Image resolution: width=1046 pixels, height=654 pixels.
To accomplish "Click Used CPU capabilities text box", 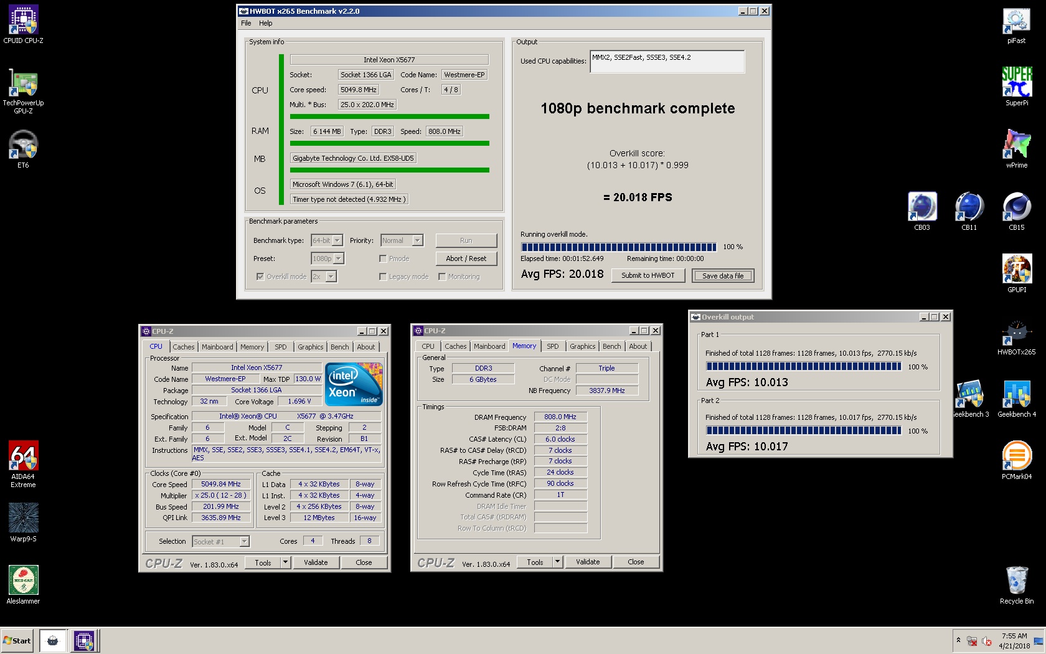I will point(667,62).
